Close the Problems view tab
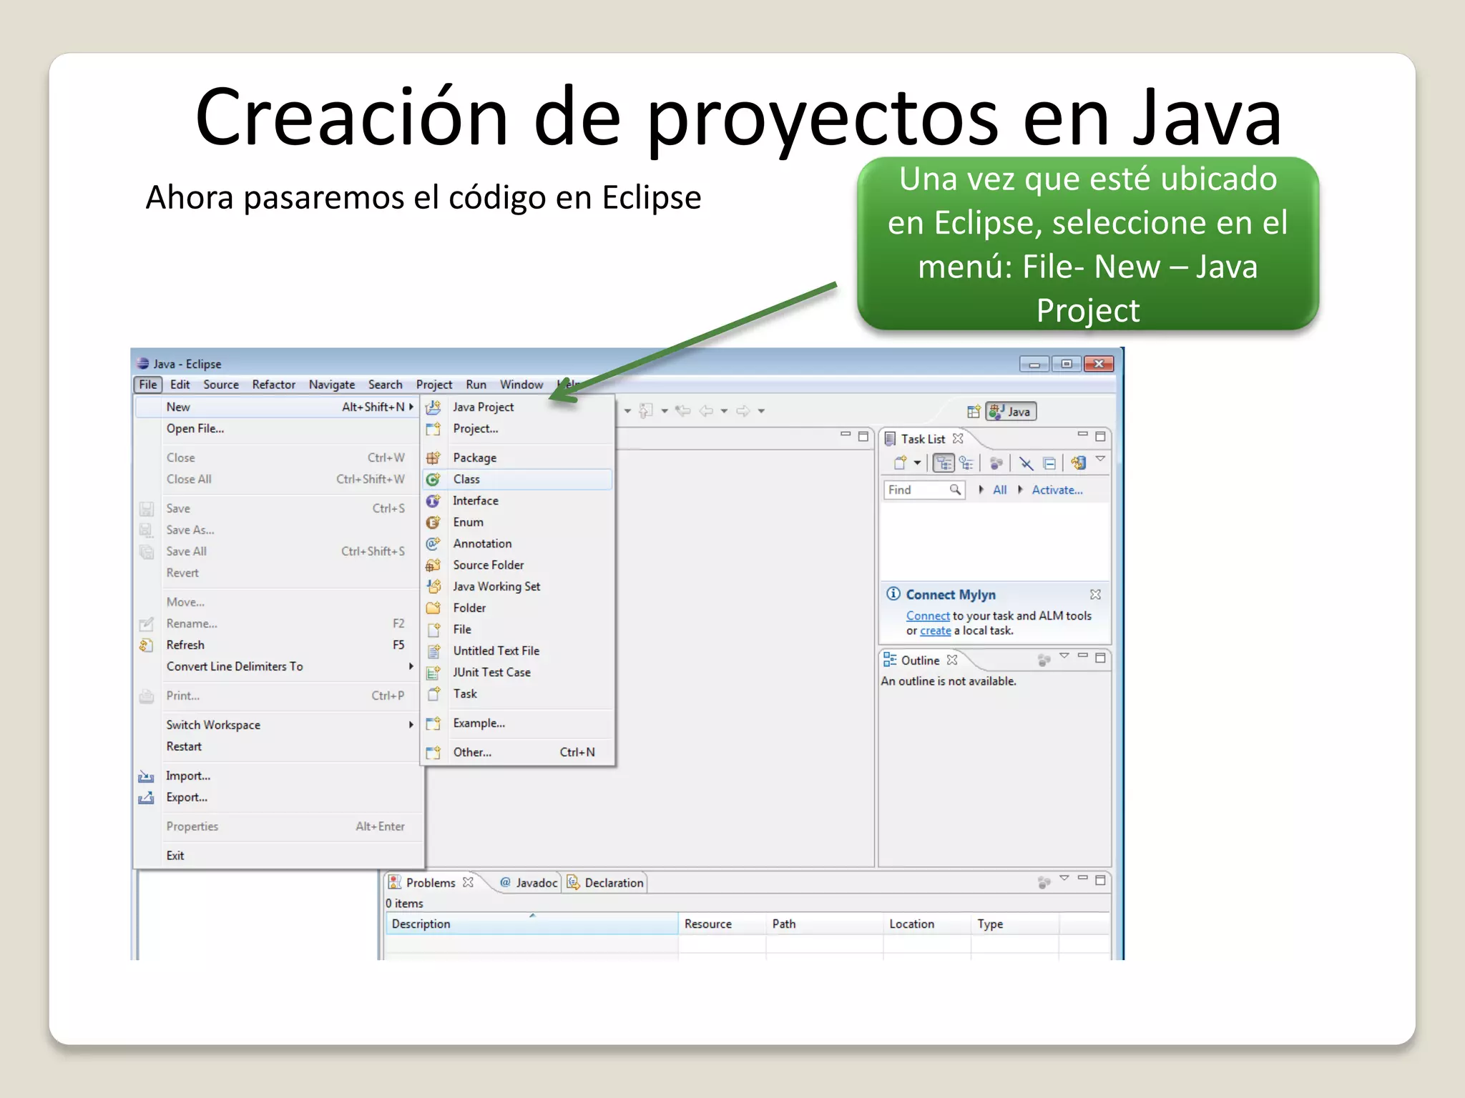Screen dimensions: 1465x1098 (x=468, y=882)
